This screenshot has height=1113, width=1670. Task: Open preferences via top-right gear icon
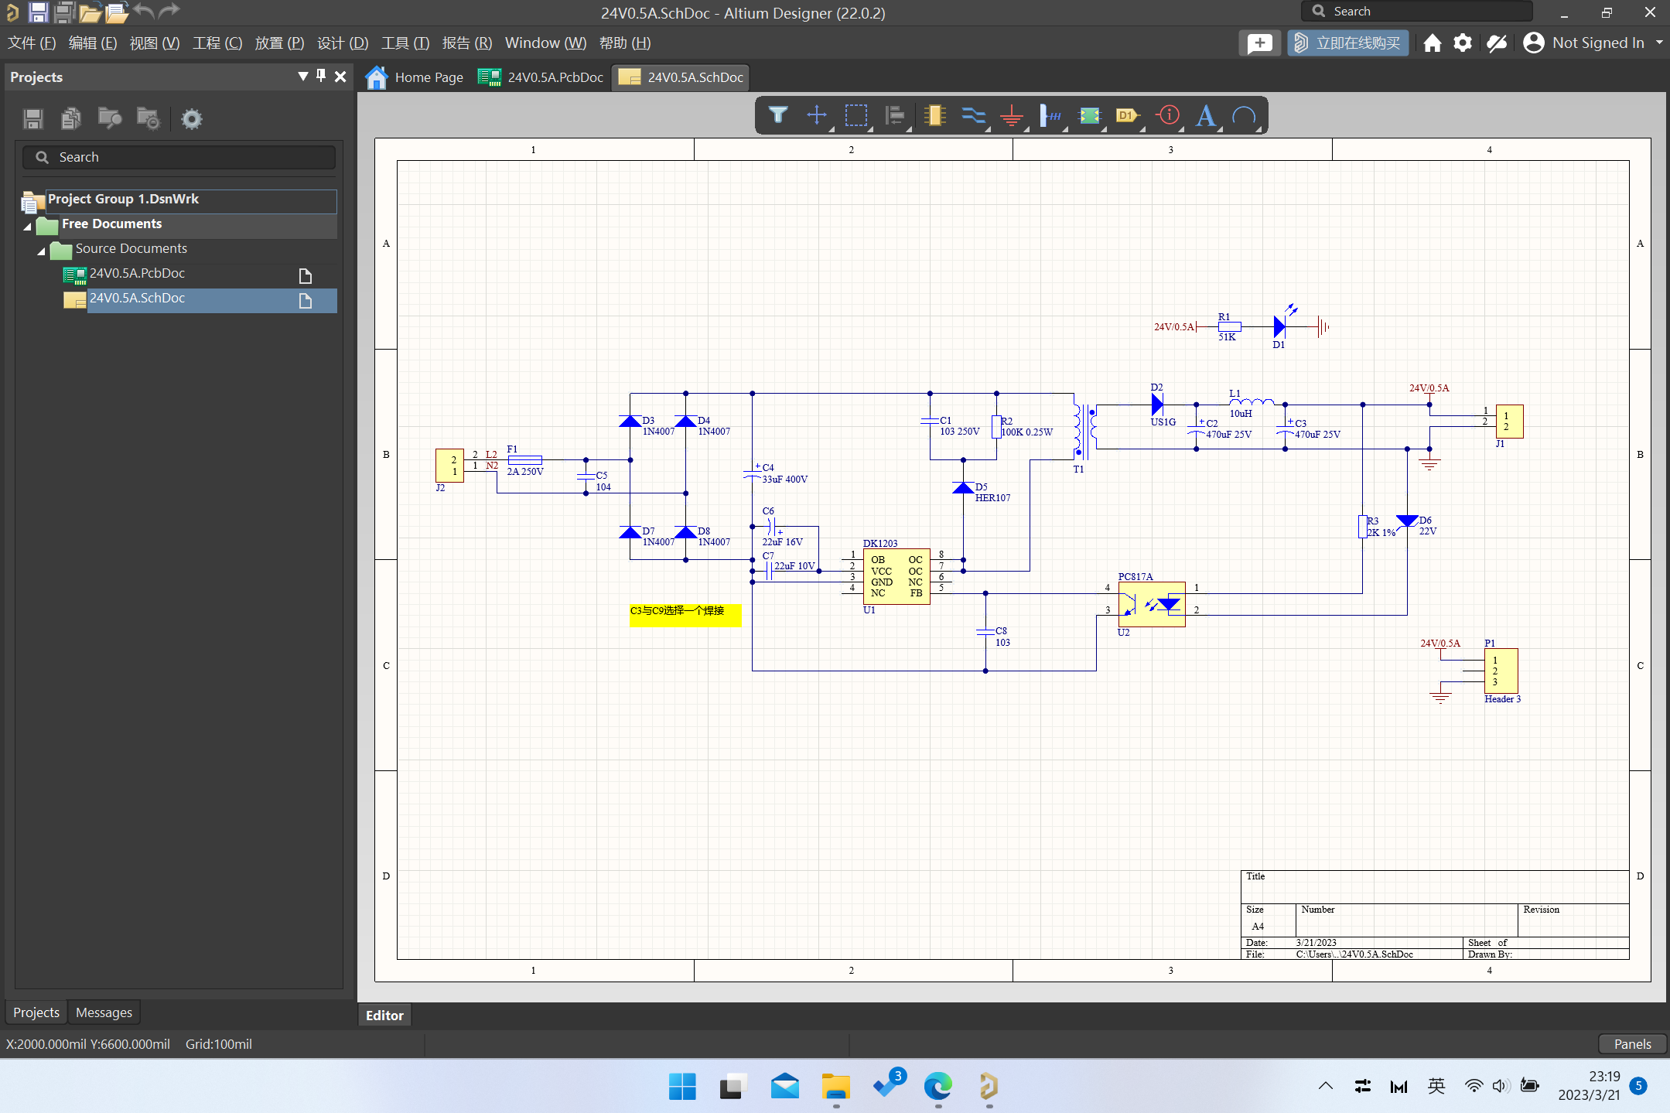1462,43
